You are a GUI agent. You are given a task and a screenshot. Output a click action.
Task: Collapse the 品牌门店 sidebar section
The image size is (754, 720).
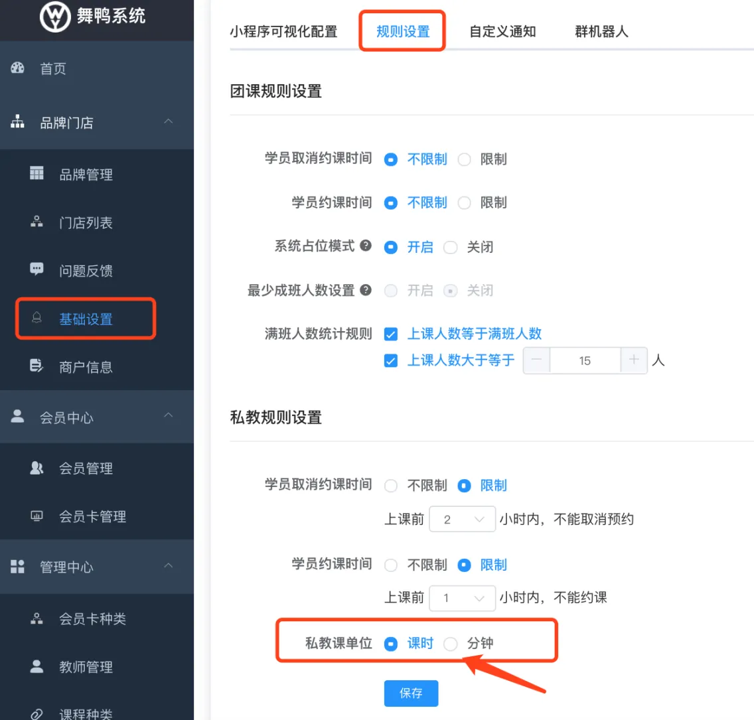(x=169, y=121)
